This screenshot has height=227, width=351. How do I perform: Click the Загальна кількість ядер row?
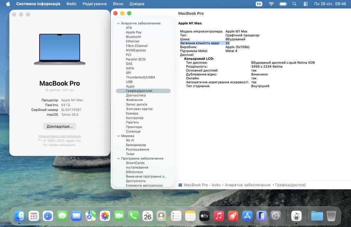click(x=205, y=43)
